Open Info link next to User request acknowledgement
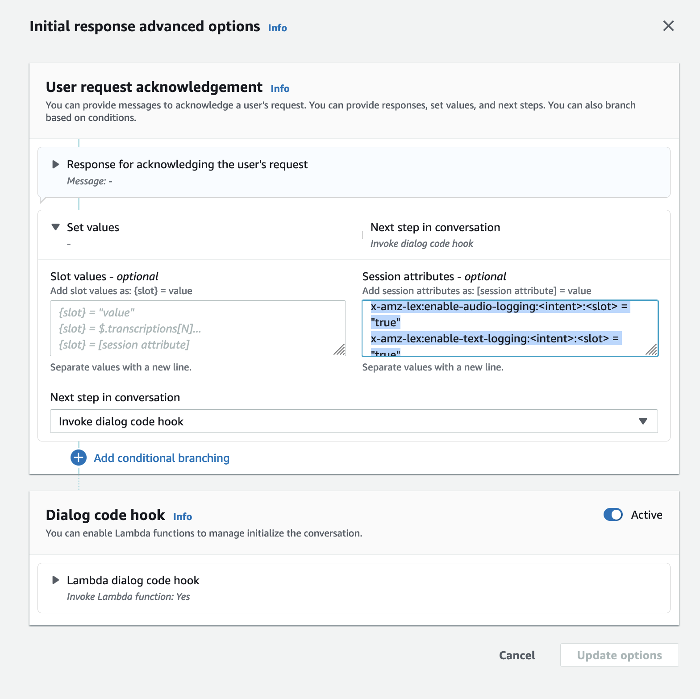 [280, 89]
